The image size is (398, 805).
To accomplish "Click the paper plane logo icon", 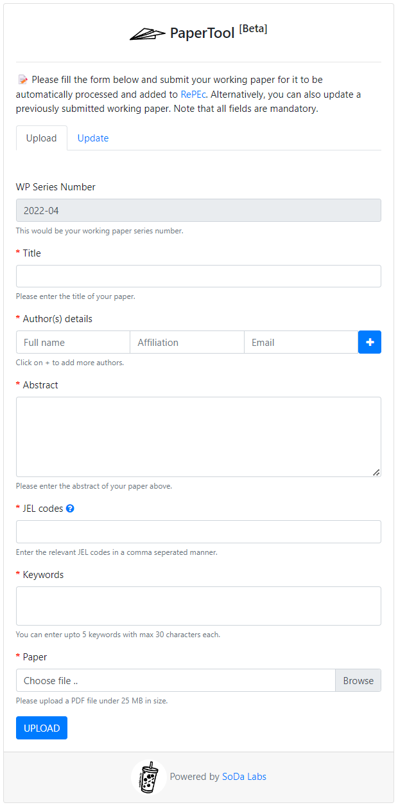I will [147, 34].
